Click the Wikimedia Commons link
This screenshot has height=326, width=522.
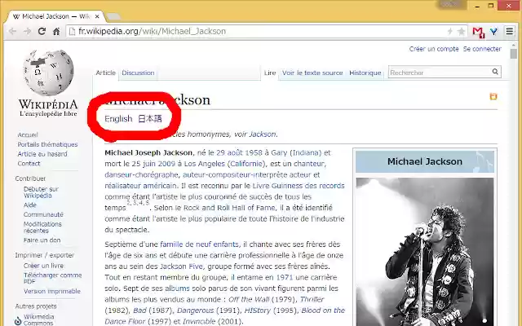pos(38,319)
